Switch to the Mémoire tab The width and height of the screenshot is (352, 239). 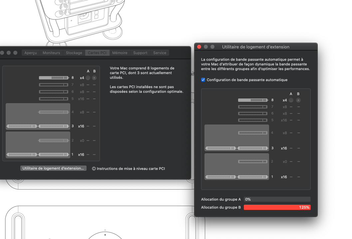[x=120, y=53]
